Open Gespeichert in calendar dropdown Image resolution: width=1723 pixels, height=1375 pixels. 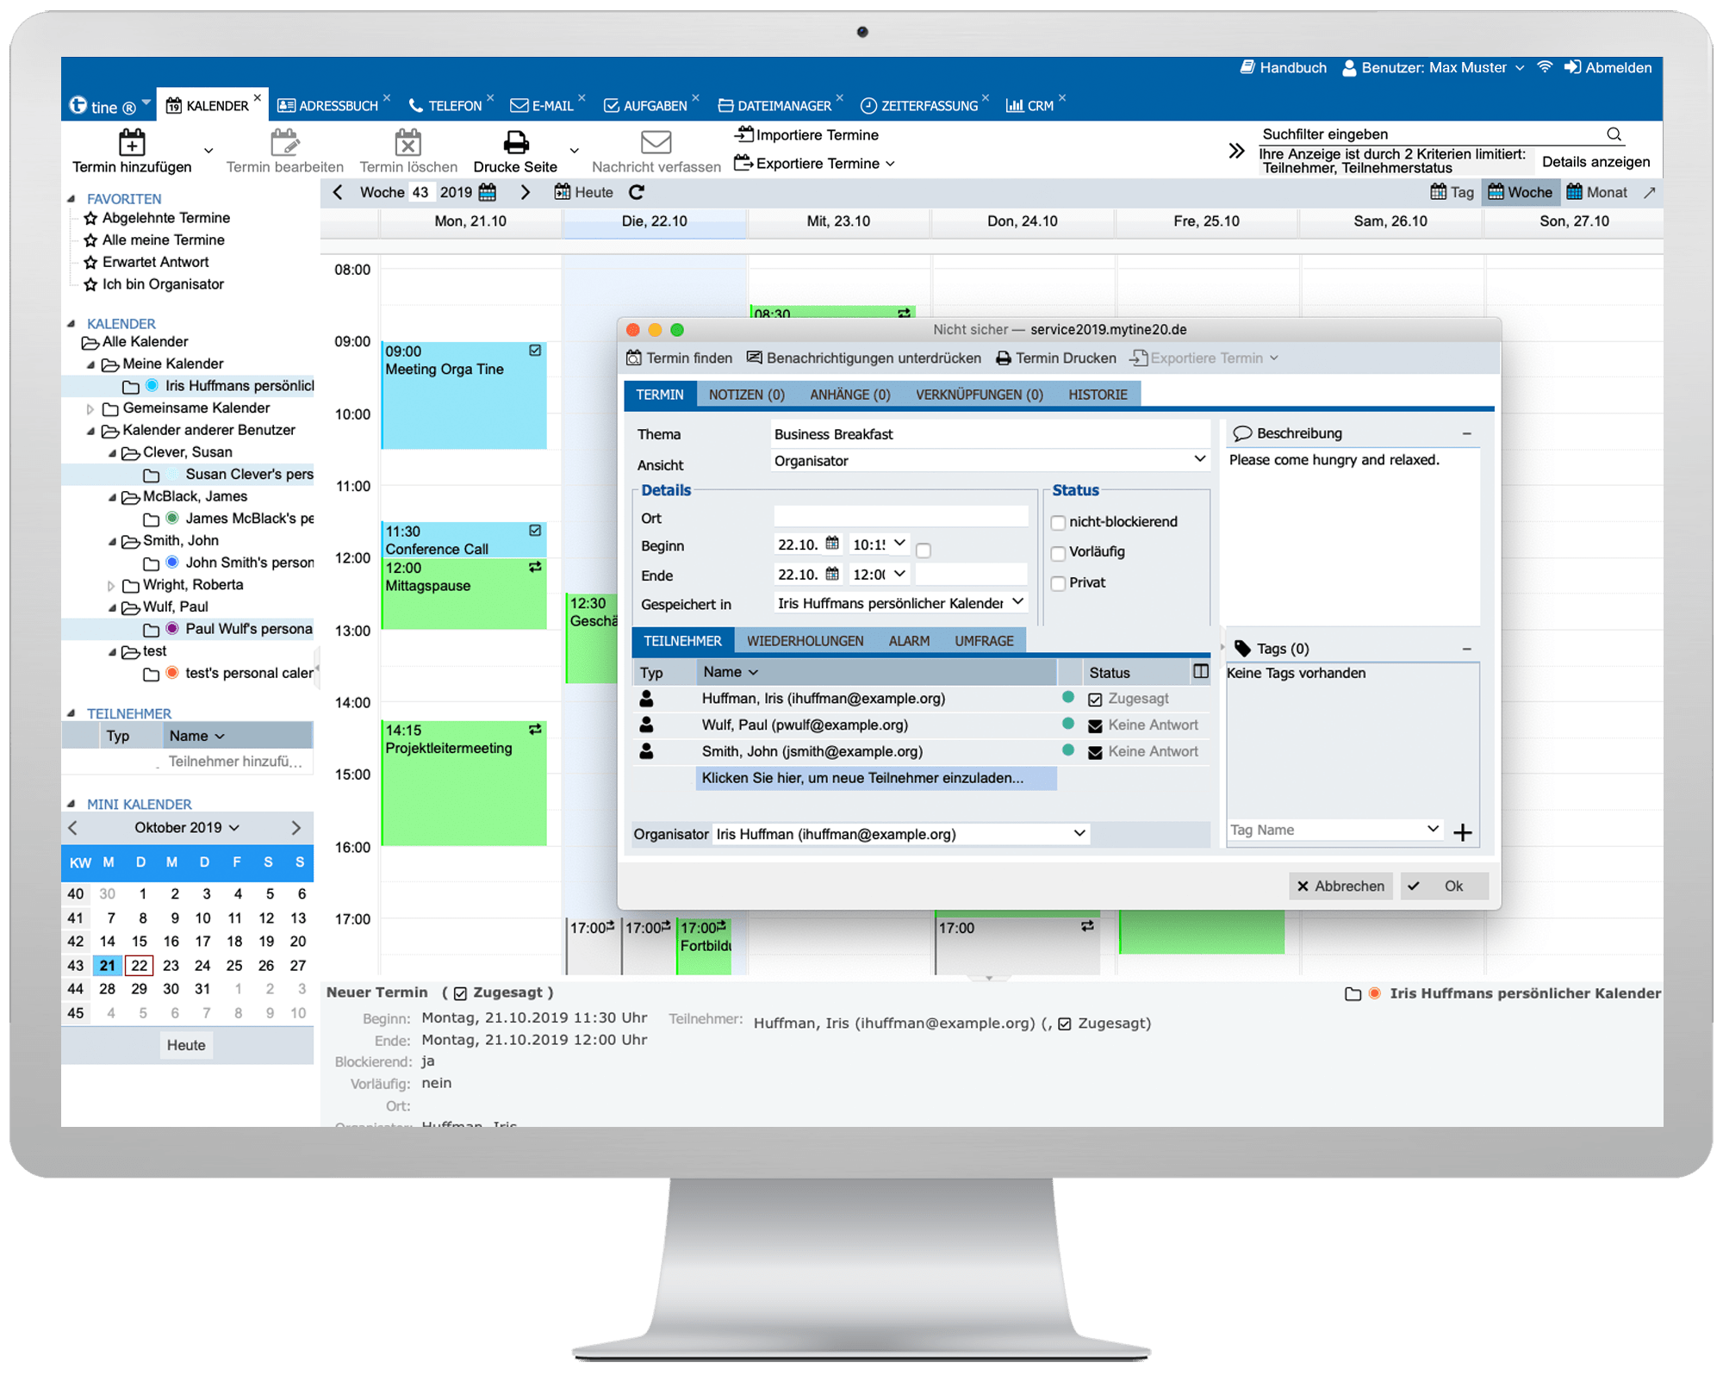[1017, 601]
